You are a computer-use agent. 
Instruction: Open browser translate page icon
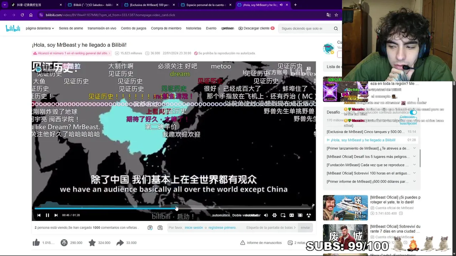tap(328, 15)
